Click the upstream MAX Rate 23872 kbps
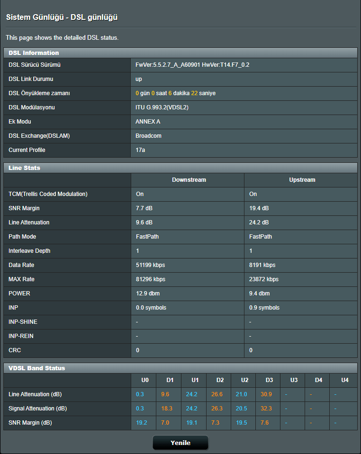The height and width of the screenshot is (454, 361). (x=264, y=279)
